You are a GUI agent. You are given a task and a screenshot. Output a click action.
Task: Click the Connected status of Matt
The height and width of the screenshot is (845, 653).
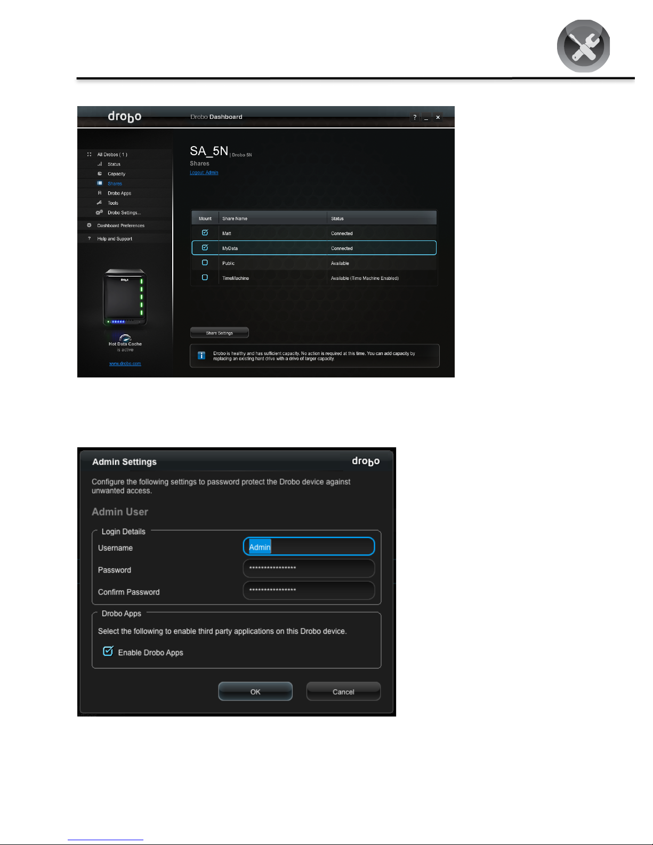[x=342, y=234]
